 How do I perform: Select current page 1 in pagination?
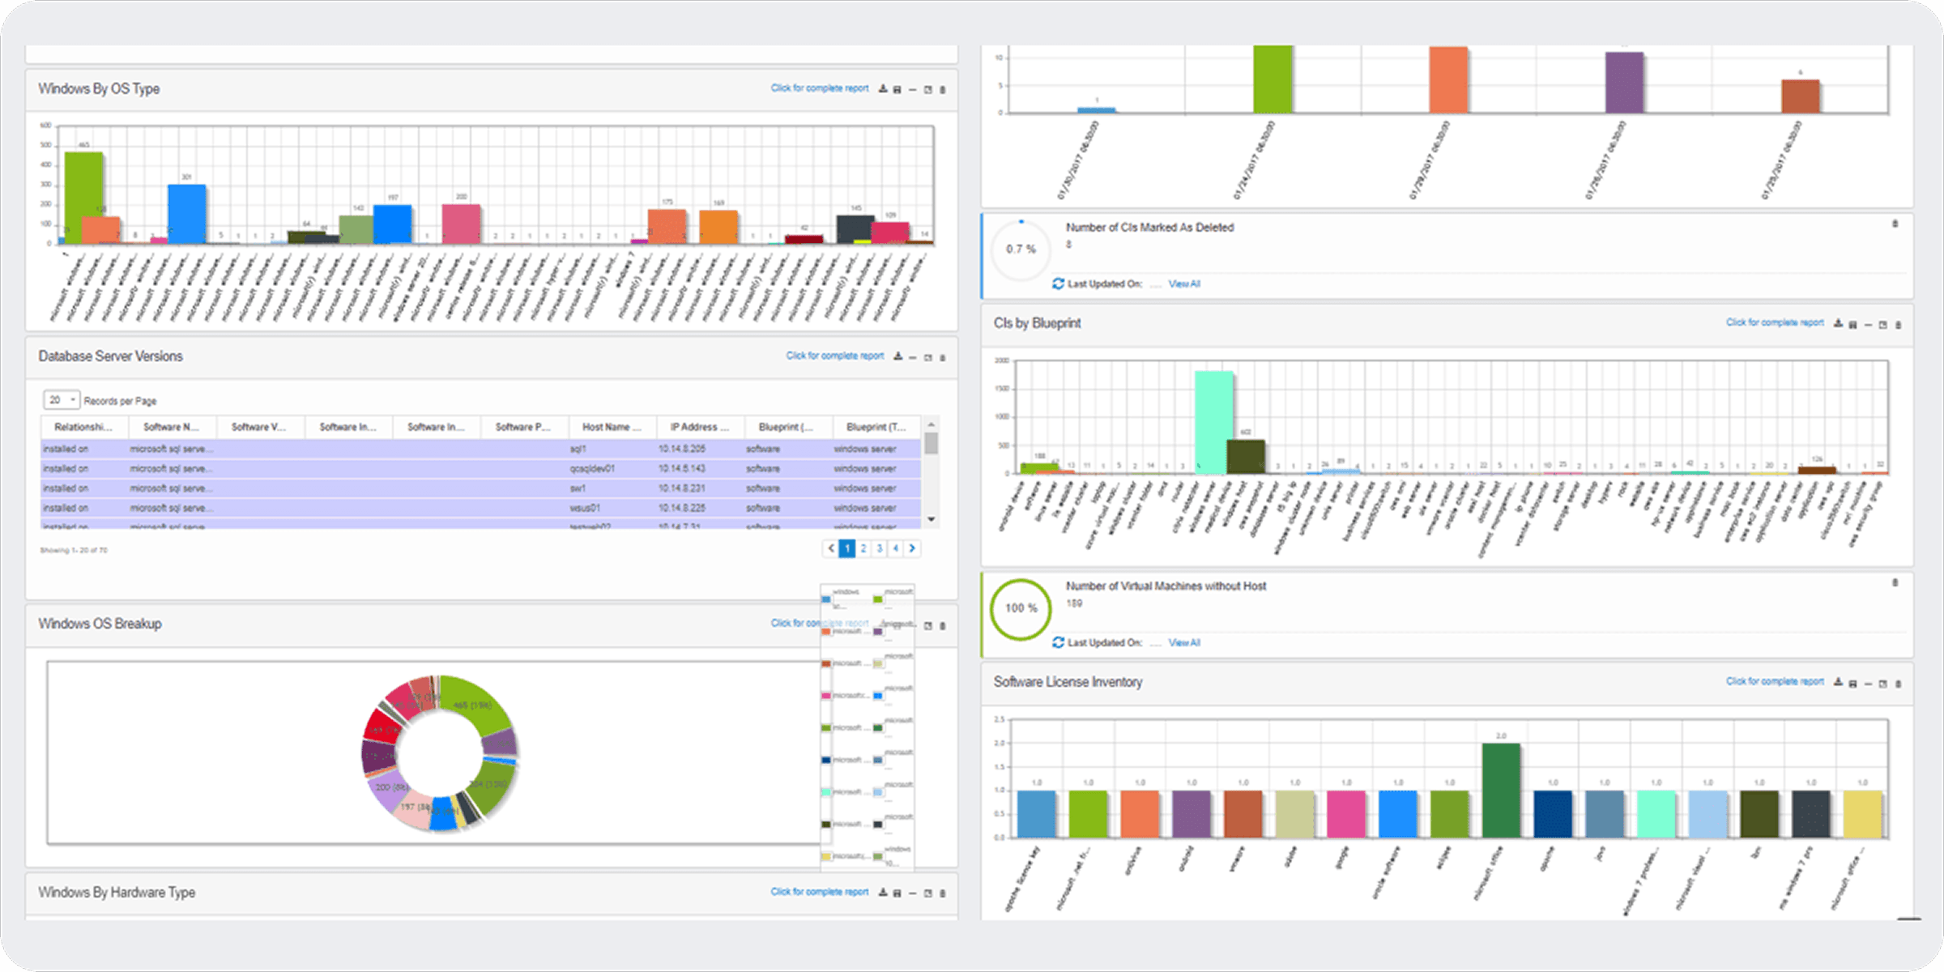pos(847,548)
